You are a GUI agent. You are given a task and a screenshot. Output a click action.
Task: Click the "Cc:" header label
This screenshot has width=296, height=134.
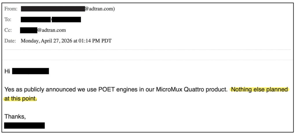click(x=8, y=30)
